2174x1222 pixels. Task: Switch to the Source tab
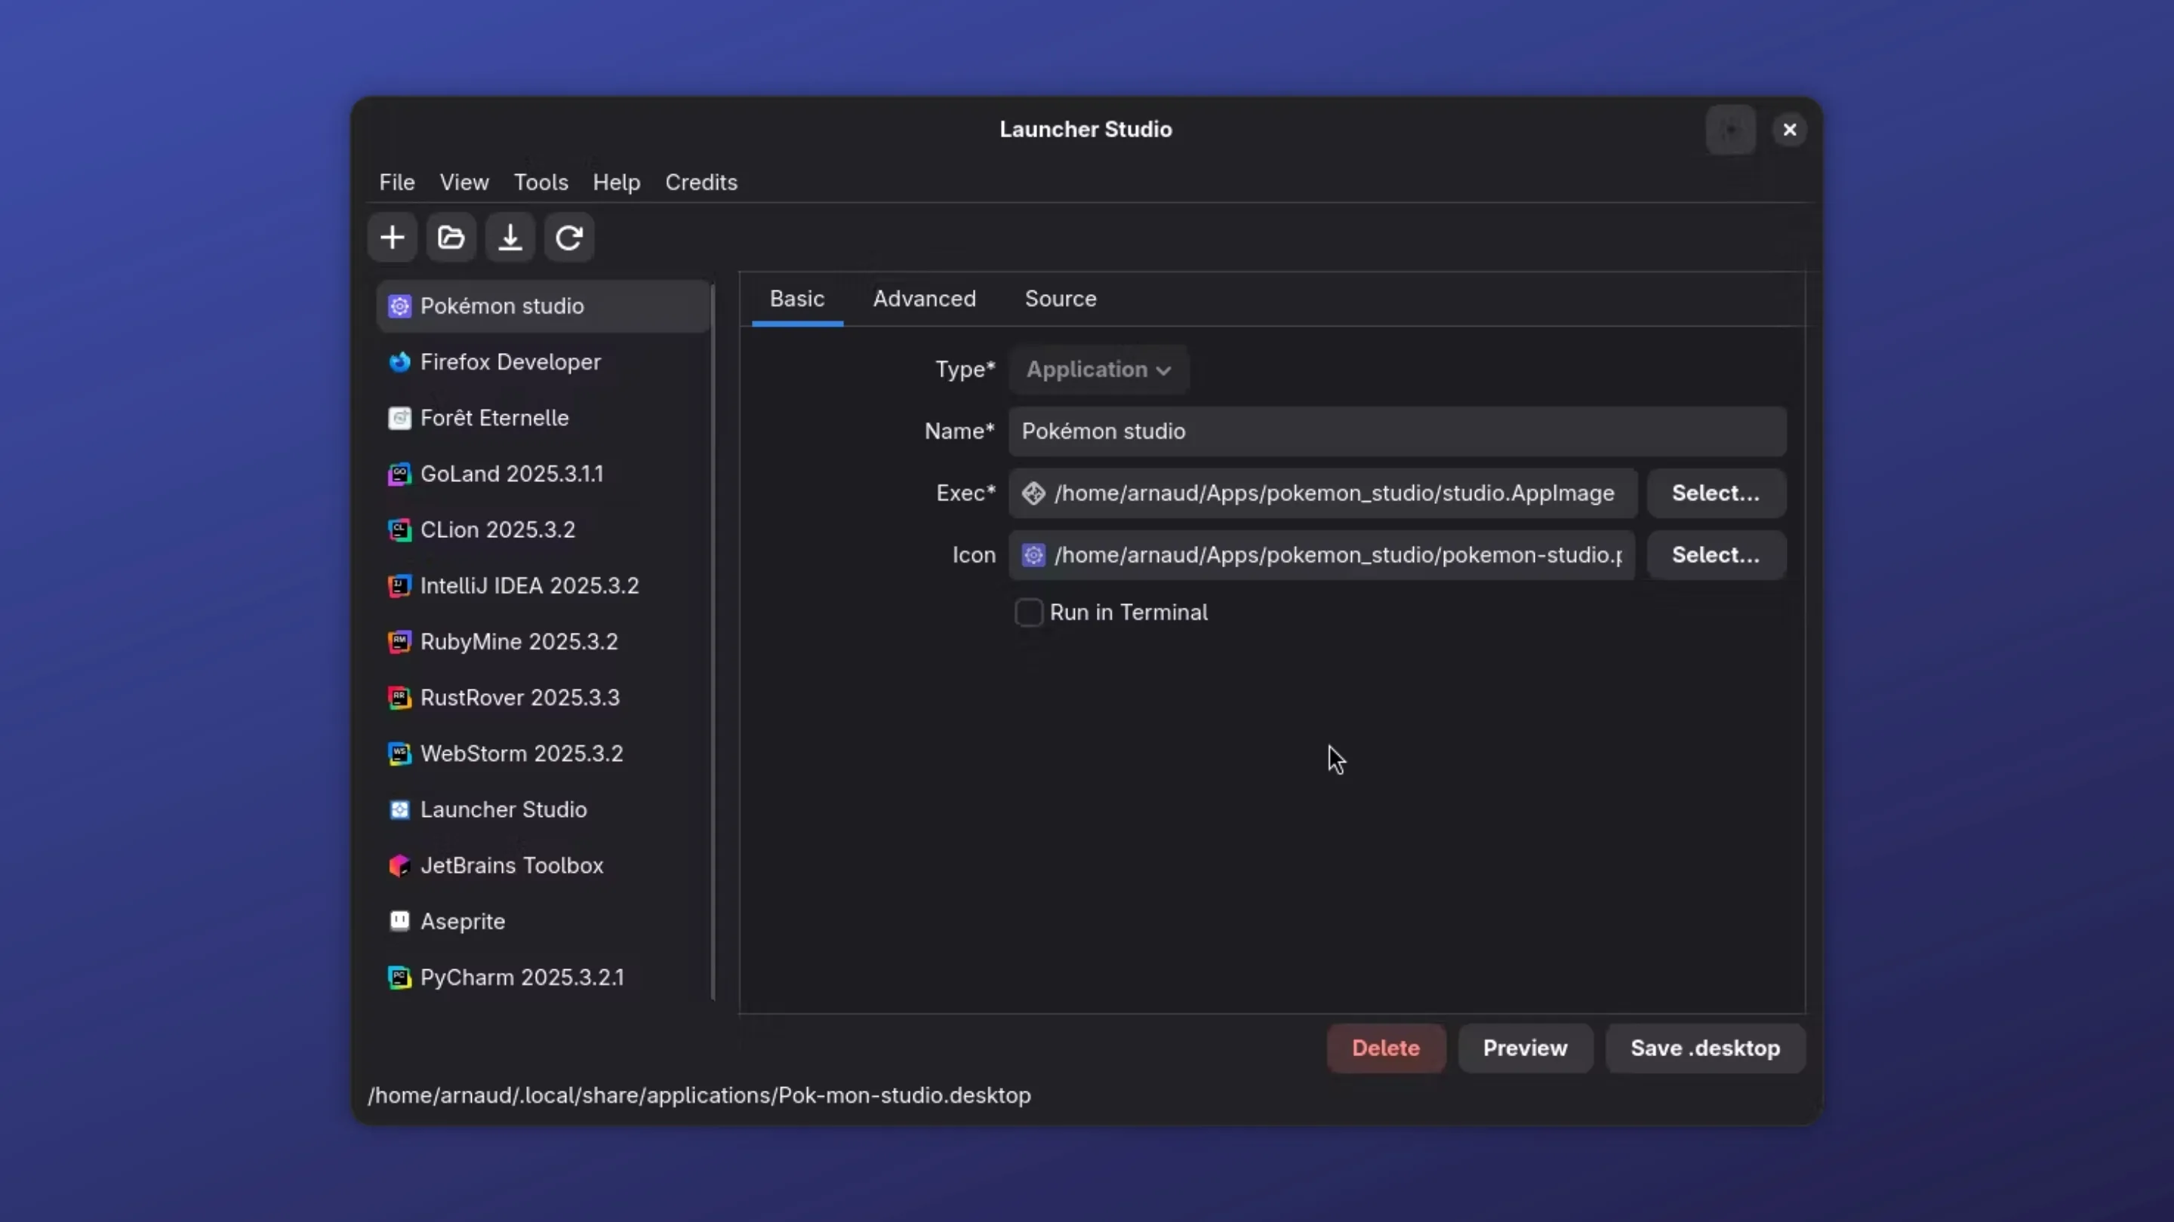coord(1060,299)
